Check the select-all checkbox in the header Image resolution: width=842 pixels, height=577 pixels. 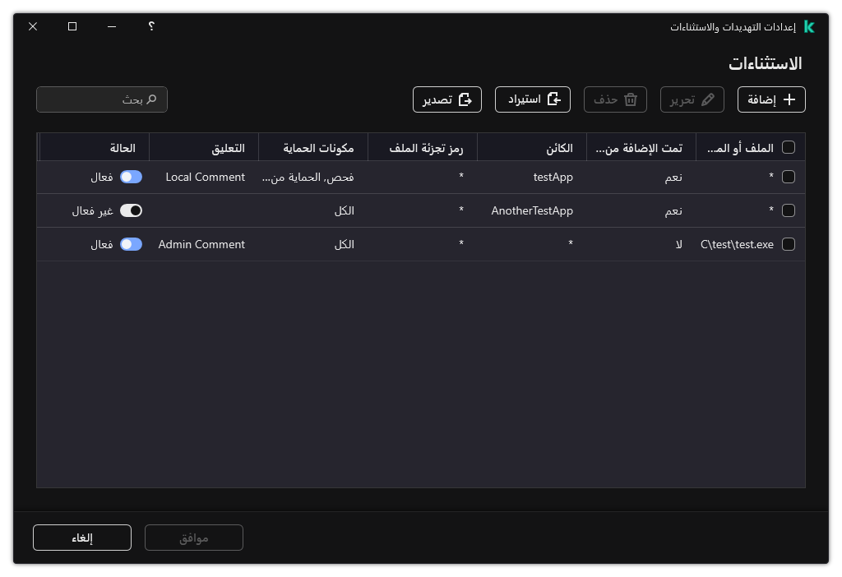pos(789,147)
